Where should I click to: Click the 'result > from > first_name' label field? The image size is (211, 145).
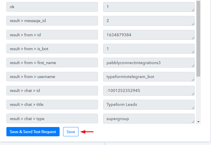coord(52,63)
